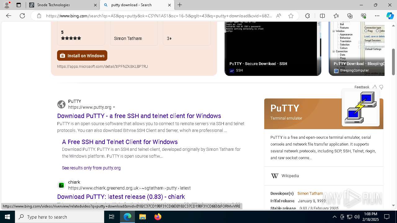
Task: Open A Free SSH and Telnet Client link
Action: (x=120, y=142)
